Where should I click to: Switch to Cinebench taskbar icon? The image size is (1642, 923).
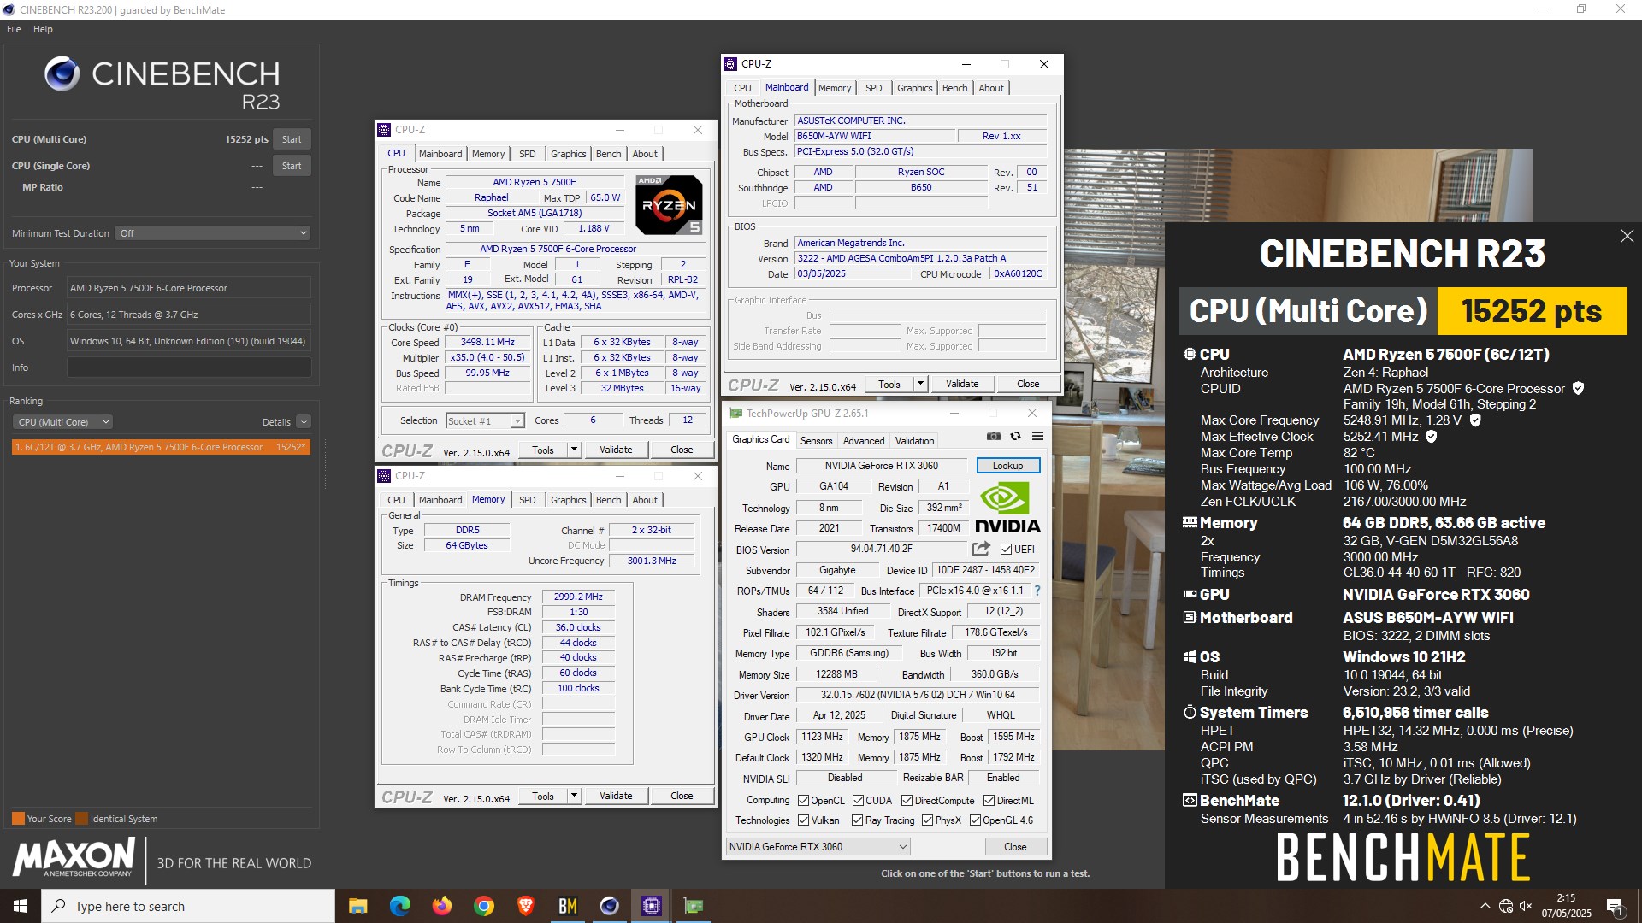point(610,906)
